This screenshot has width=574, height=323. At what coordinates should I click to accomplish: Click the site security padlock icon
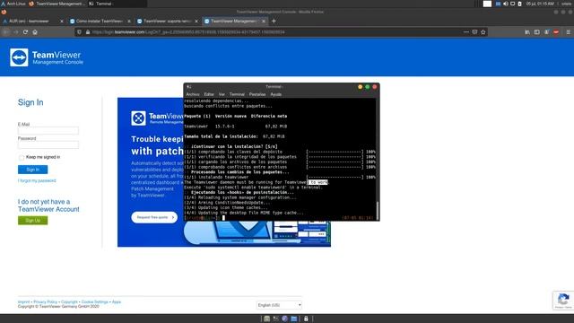point(88,32)
